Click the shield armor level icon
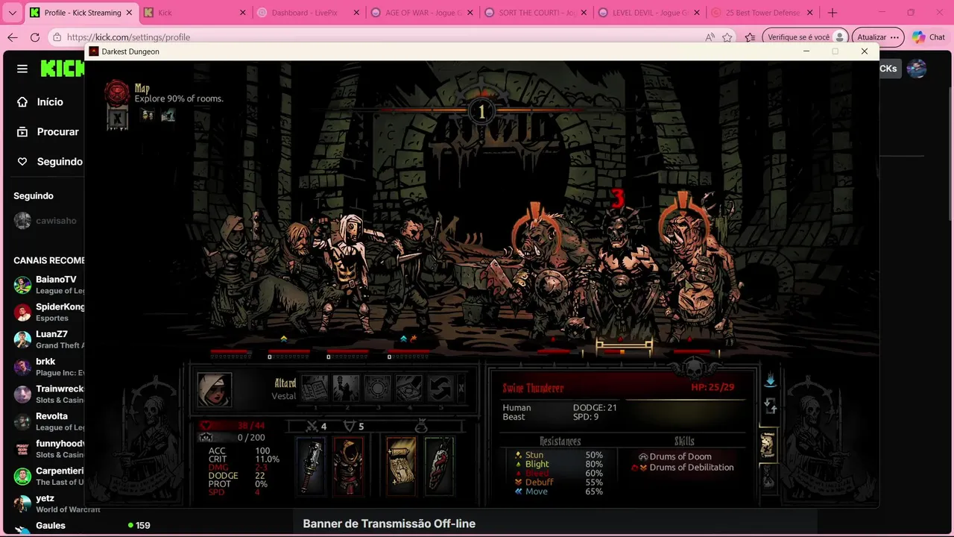 pos(349,426)
